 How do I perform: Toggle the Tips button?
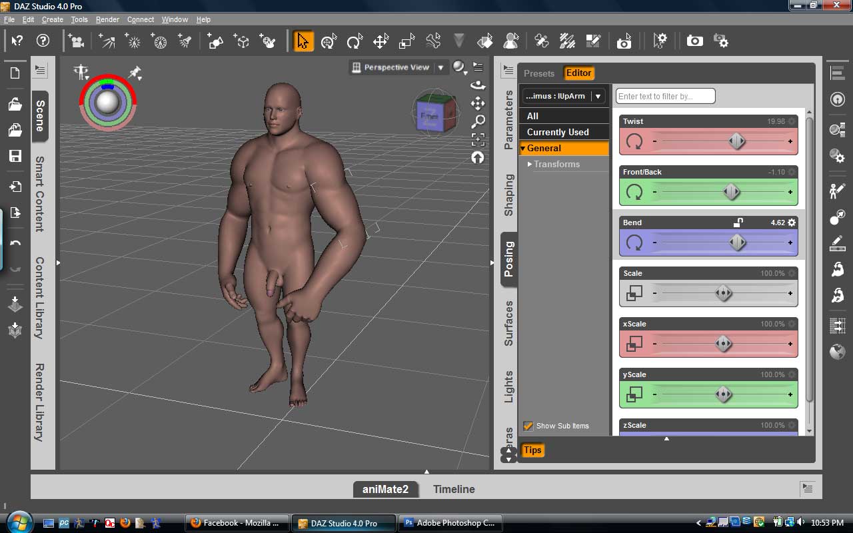tap(532, 450)
